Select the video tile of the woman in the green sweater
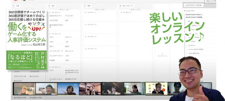Screen dimensions: 225x101 (135, 89)
